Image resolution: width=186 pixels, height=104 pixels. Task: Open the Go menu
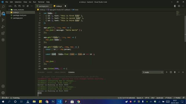click(30, 2)
